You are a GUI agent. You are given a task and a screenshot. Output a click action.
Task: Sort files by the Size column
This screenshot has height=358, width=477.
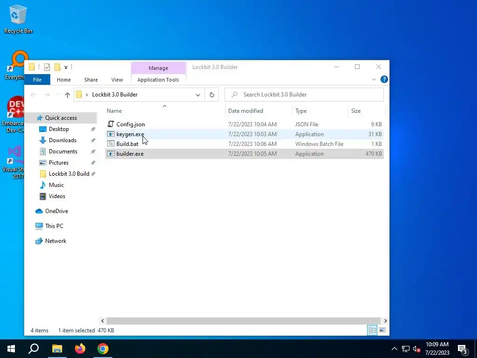click(356, 111)
